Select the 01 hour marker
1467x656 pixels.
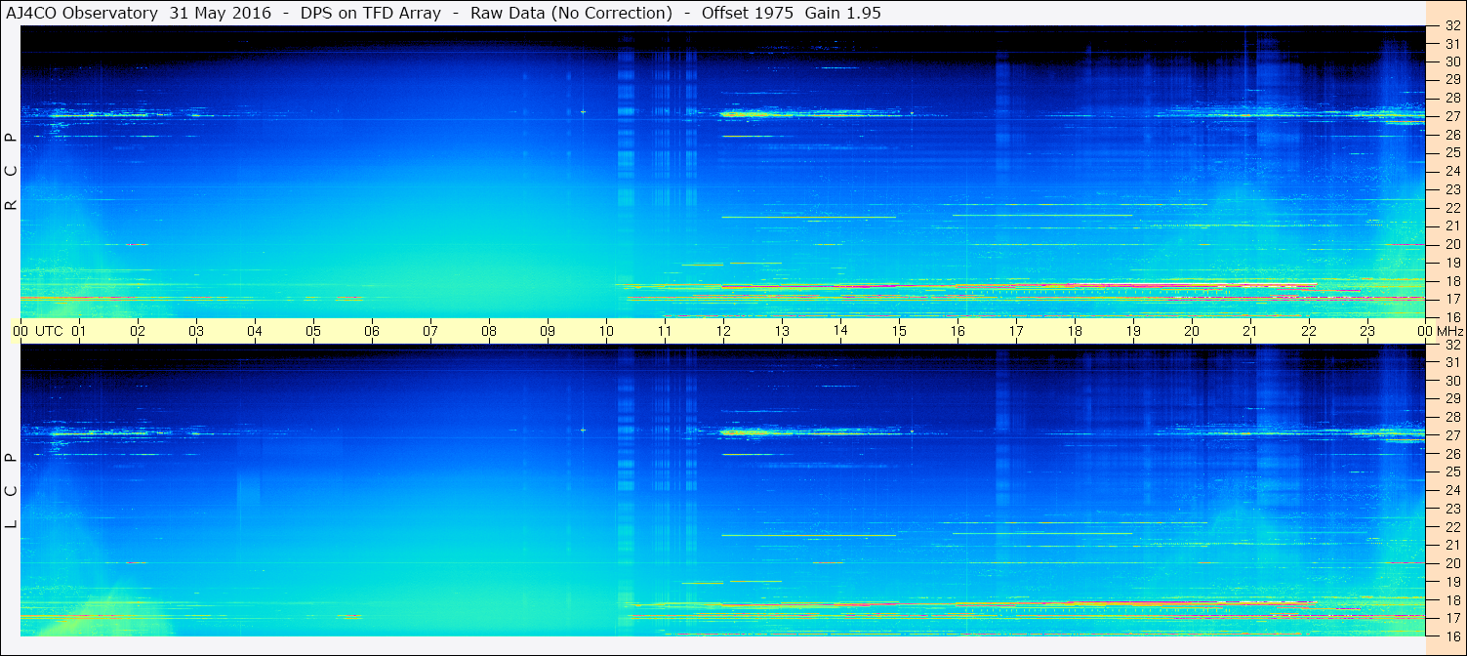(79, 331)
